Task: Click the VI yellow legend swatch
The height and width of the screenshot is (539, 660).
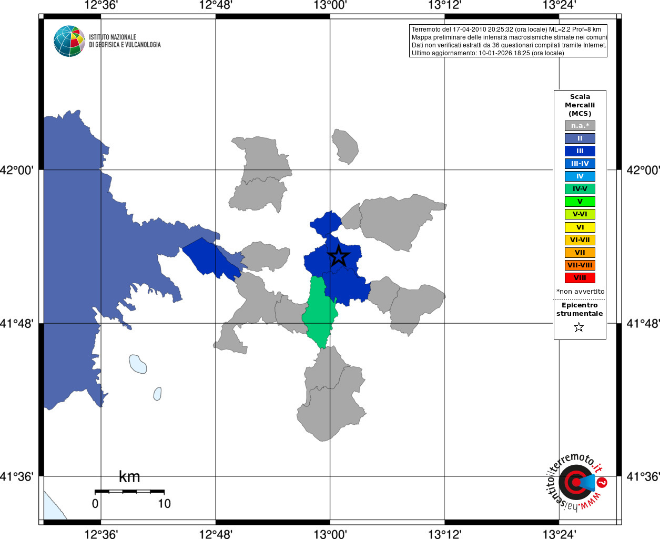Action: [x=580, y=227]
